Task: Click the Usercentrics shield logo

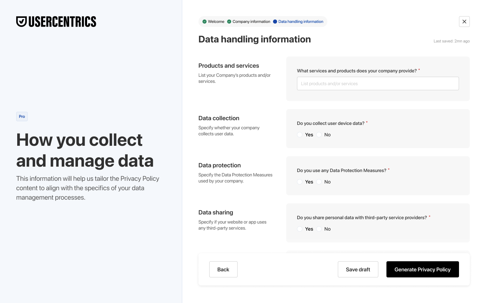Action: (22, 22)
